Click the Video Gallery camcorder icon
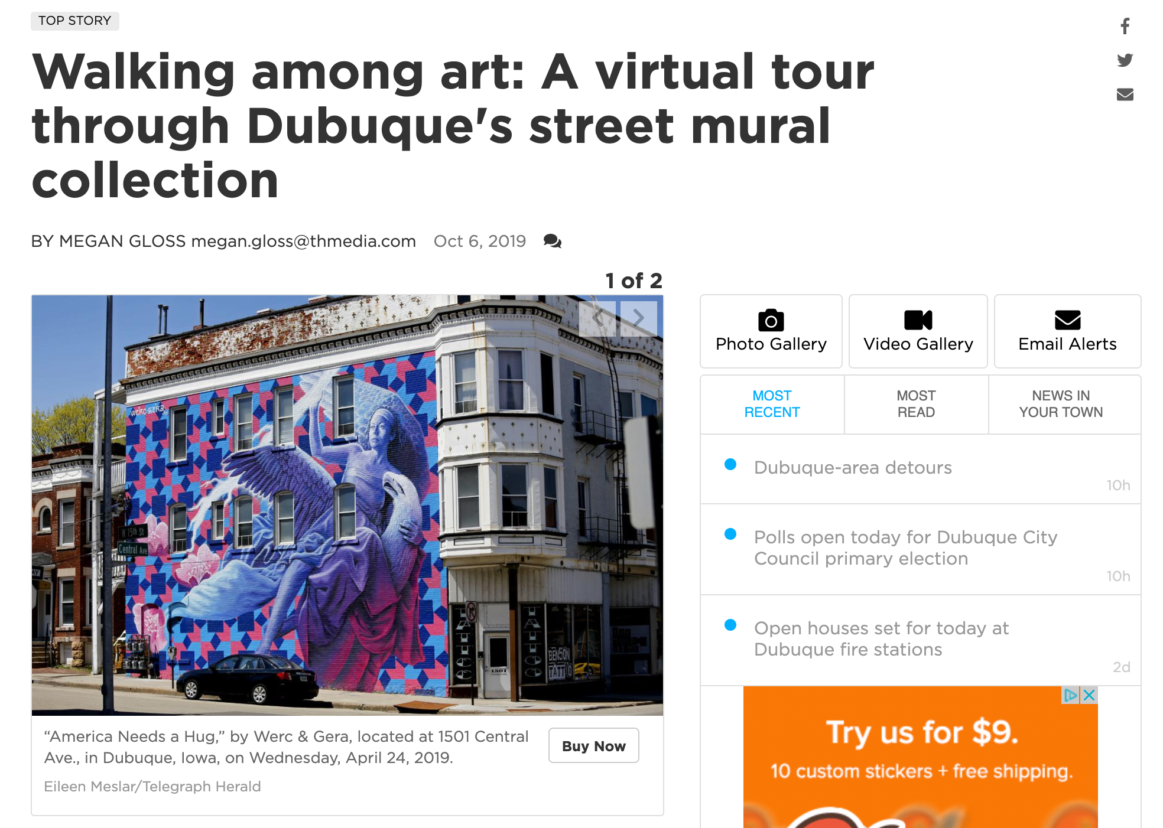Image resolution: width=1163 pixels, height=828 pixels. 918,320
